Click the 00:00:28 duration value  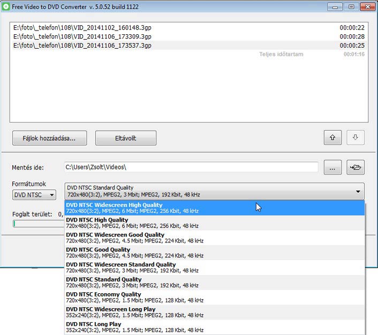[x=352, y=36]
